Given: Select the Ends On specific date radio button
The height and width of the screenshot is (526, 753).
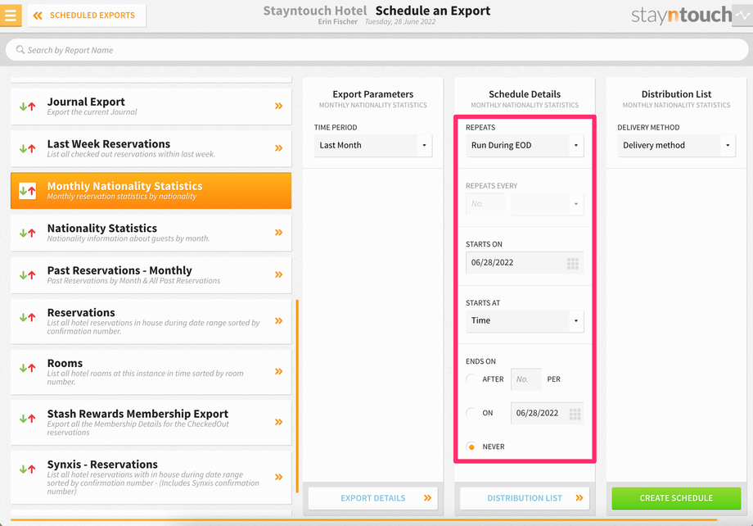Looking at the screenshot, I should coord(471,413).
